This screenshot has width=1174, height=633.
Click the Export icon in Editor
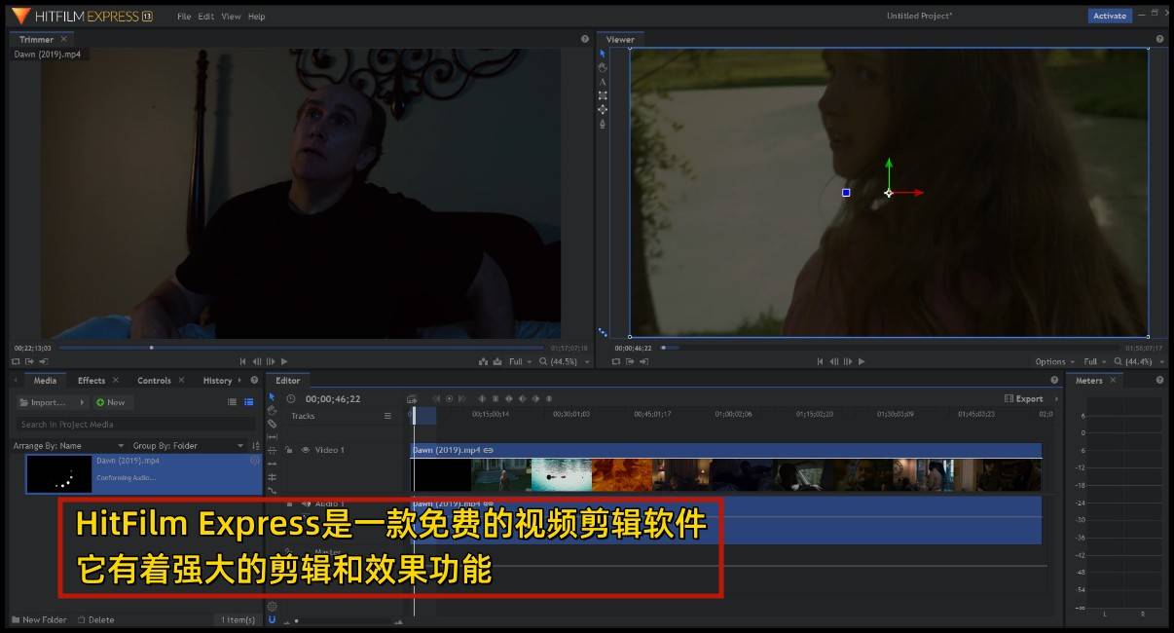(x=1023, y=398)
